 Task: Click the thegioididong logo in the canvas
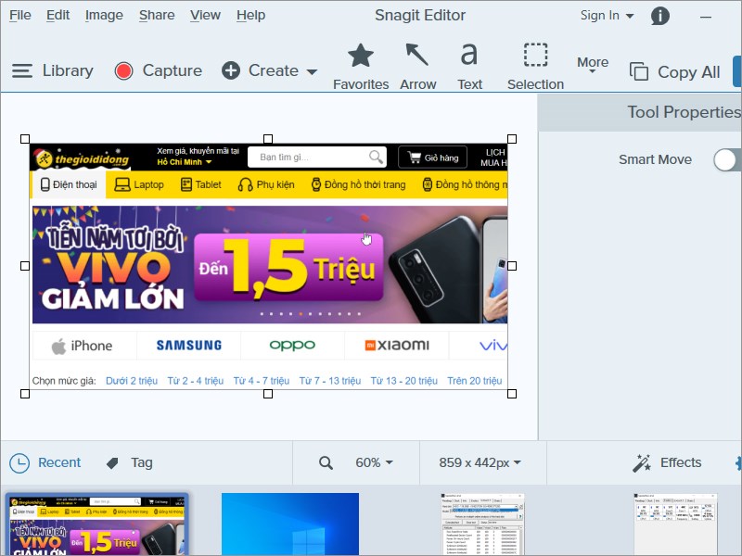pos(82,158)
